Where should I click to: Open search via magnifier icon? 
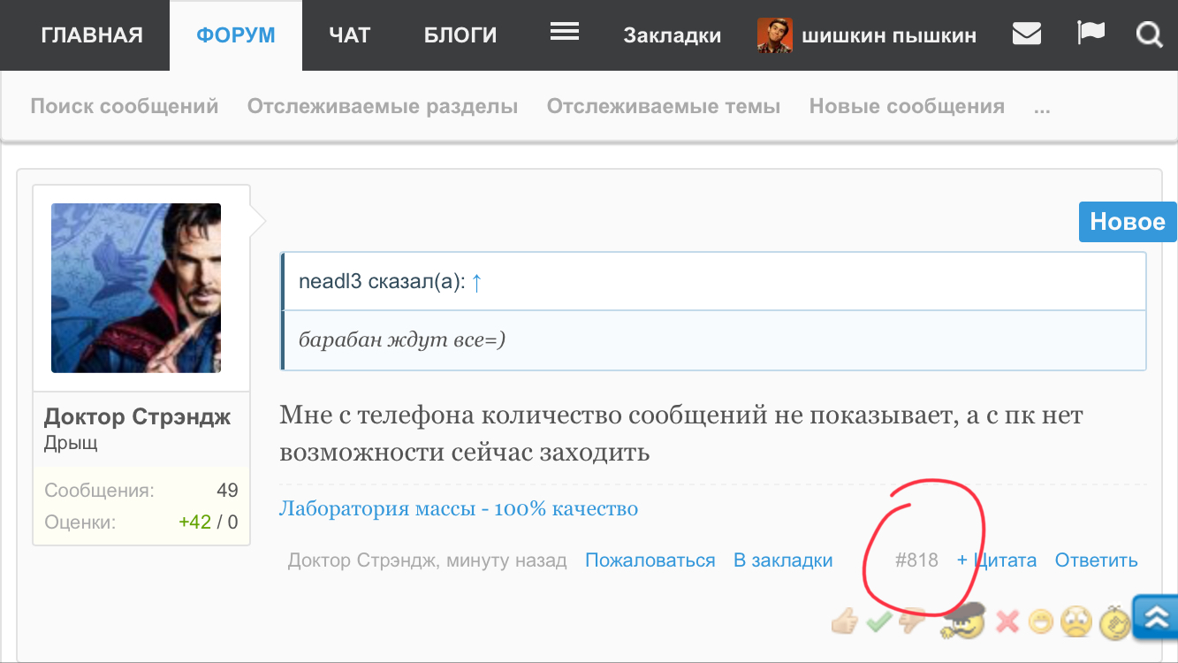[x=1148, y=34]
